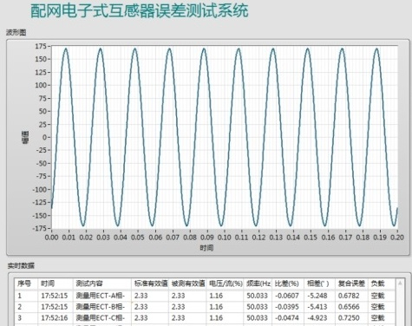The image size is (412, 326).
Task: Click the 17:52:15 time cell in row 2
Action: click(x=55, y=307)
